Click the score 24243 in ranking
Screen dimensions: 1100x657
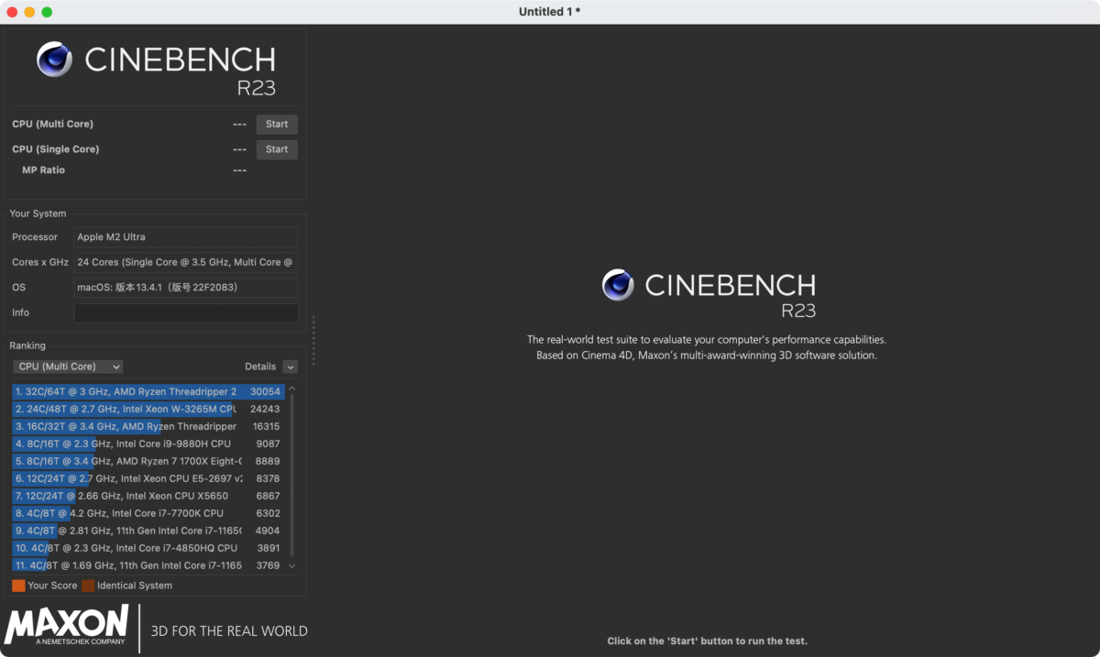[x=265, y=409]
